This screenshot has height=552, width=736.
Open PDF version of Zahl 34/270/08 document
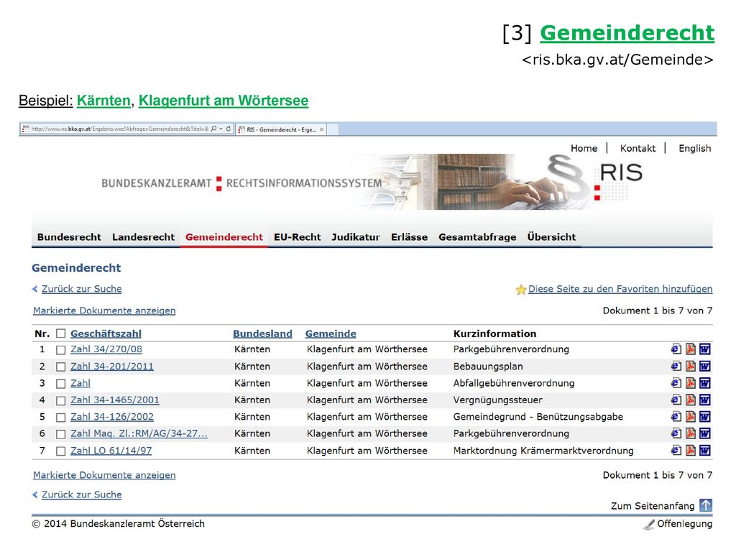691,349
